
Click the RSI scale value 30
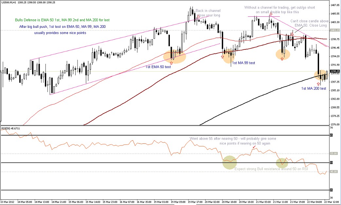pyautogui.click(x=332, y=197)
